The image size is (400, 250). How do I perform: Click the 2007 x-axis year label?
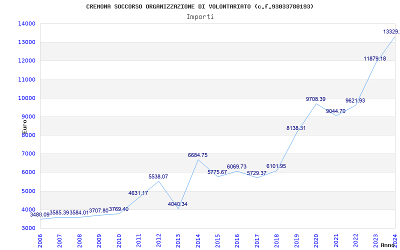pos(59,241)
